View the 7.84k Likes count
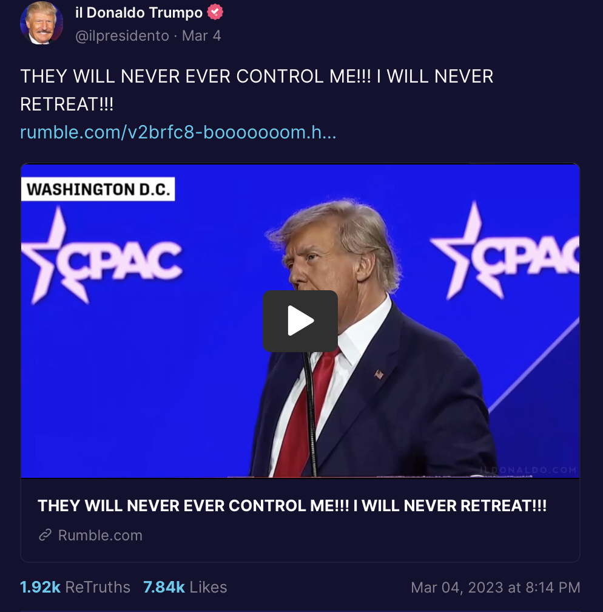The height and width of the screenshot is (612, 603). coord(185,587)
